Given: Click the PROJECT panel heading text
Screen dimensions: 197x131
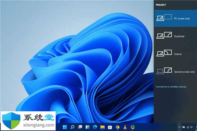Looking at the screenshot, I should (x=161, y=5).
